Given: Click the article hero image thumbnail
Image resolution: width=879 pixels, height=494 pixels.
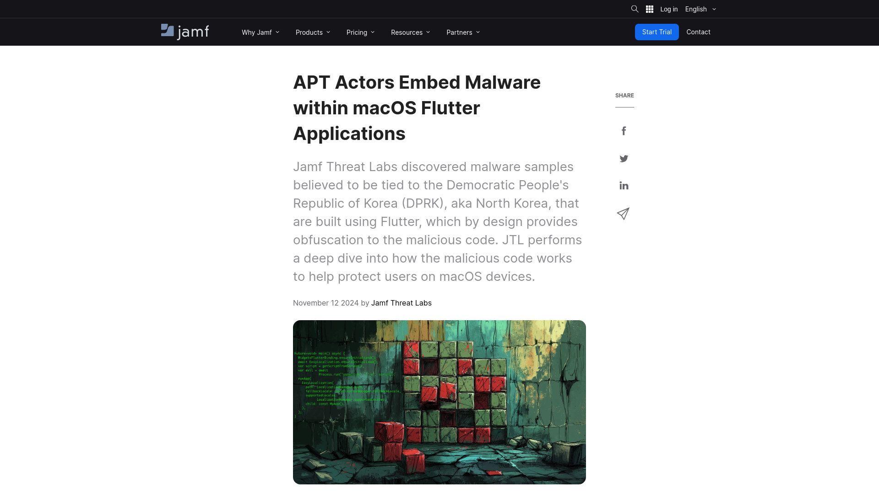Looking at the screenshot, I should click(x=439, y=402).
